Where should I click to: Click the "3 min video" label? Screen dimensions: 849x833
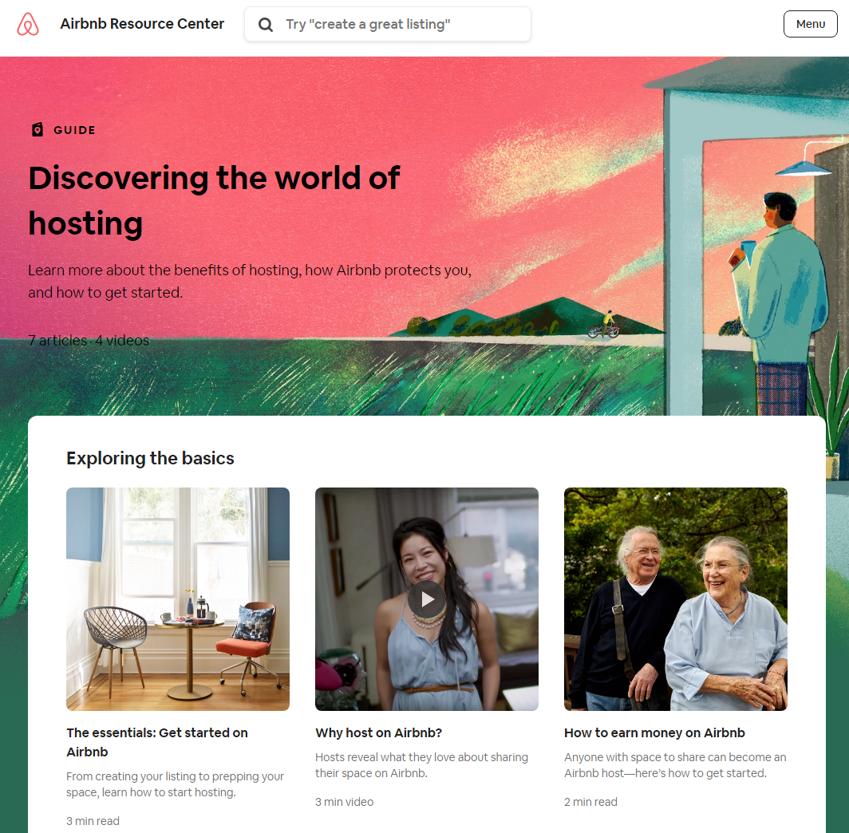[345, 802]
